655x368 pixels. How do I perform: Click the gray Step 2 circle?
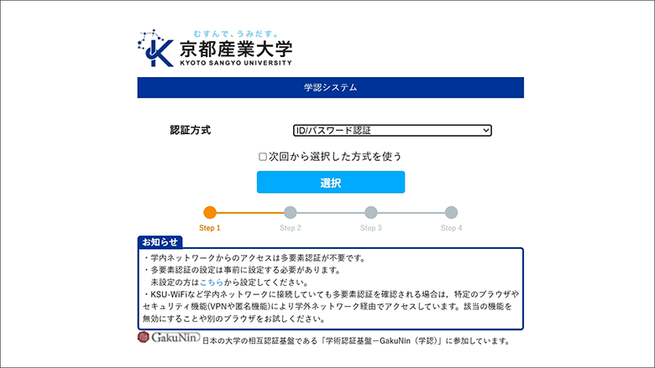point(291,213)
